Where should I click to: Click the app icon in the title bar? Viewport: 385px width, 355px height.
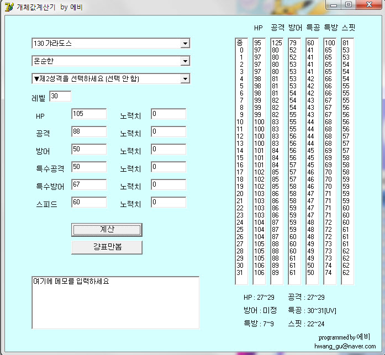(9, 6)
